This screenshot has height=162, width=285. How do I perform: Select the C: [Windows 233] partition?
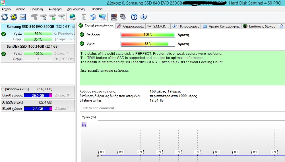click(38, 92)
